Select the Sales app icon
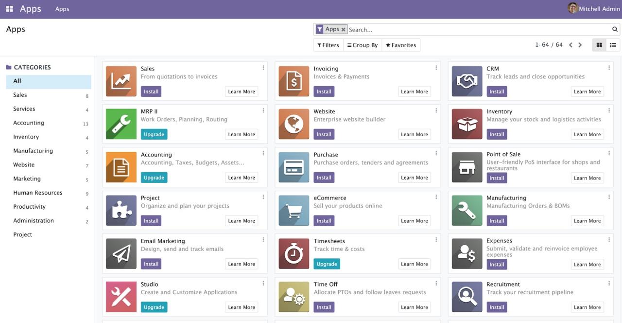 (121, 80)
